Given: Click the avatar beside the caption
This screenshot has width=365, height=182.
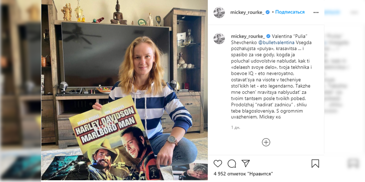Looking at the screenshot, I should click(219, 38).
